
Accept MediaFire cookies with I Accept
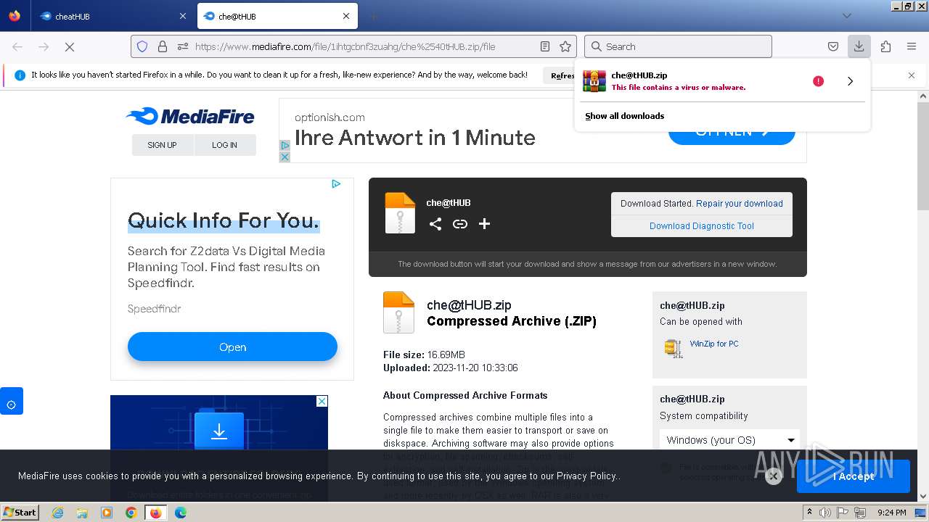(x=854, y=476)
